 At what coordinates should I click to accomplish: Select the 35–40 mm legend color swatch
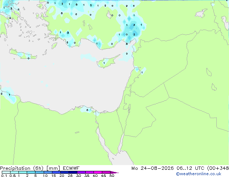tap(89, 172)
